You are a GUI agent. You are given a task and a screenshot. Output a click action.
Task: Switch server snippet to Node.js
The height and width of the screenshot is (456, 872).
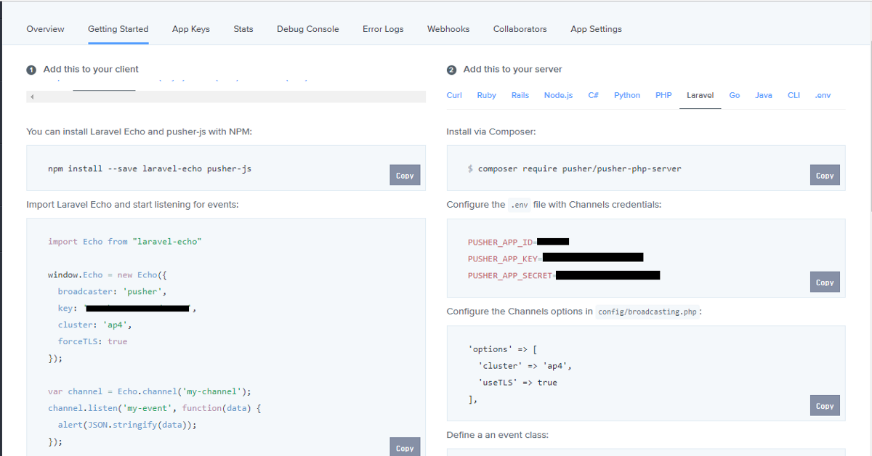tap(558, 95)
